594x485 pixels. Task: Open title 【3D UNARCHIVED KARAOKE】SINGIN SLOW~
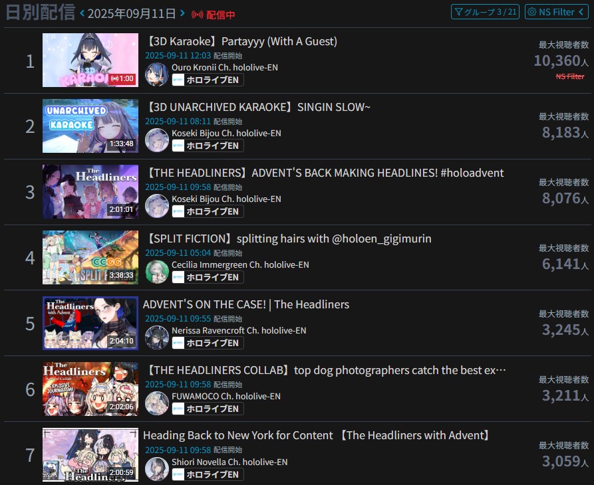(258, 107)
